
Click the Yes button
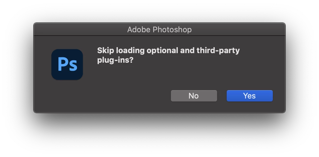(249, 96)
